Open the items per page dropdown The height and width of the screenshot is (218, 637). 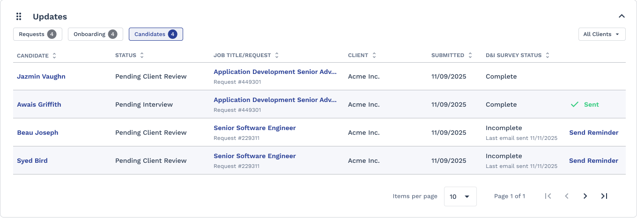pos(460,196)
